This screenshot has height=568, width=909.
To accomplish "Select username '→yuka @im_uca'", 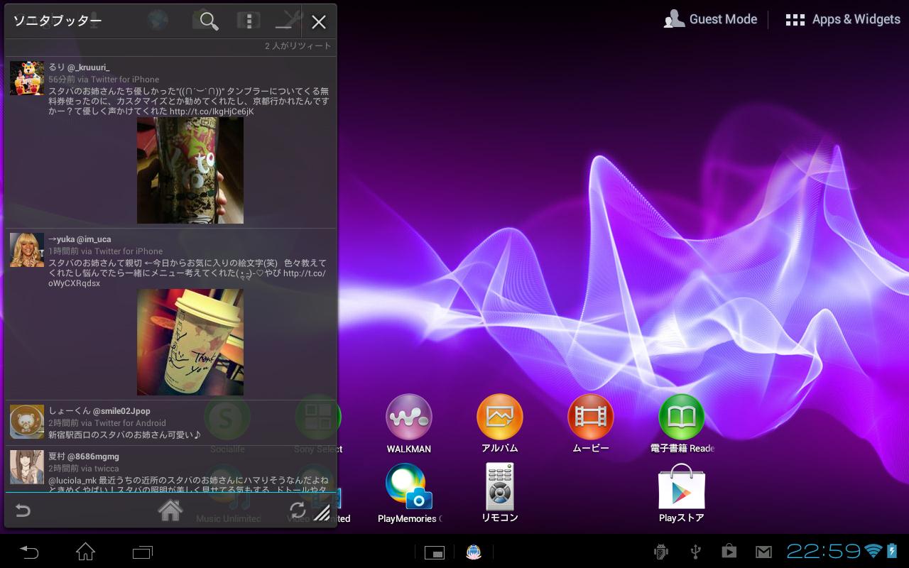I will tap(80, 239).
